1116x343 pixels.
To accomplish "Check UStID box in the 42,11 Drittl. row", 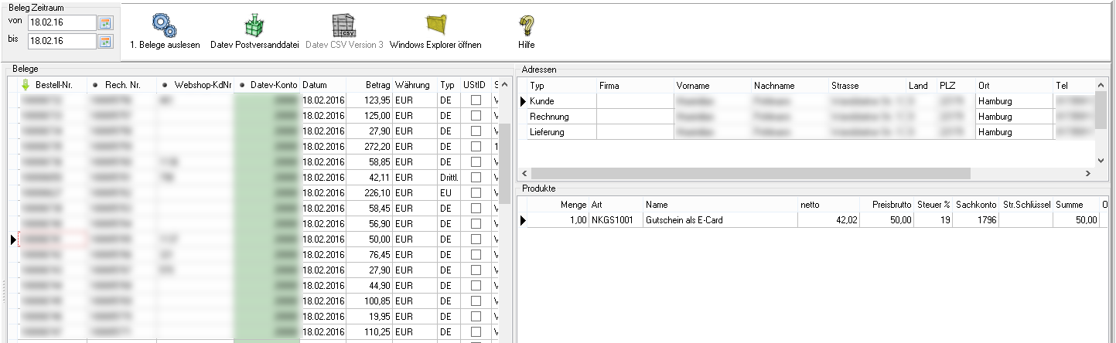I will (476, 177).
